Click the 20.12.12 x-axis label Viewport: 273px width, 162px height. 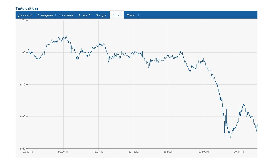click(134, 152)
